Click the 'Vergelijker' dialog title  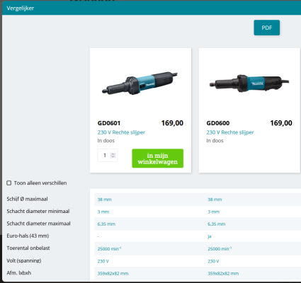click(x=21, y=8)
